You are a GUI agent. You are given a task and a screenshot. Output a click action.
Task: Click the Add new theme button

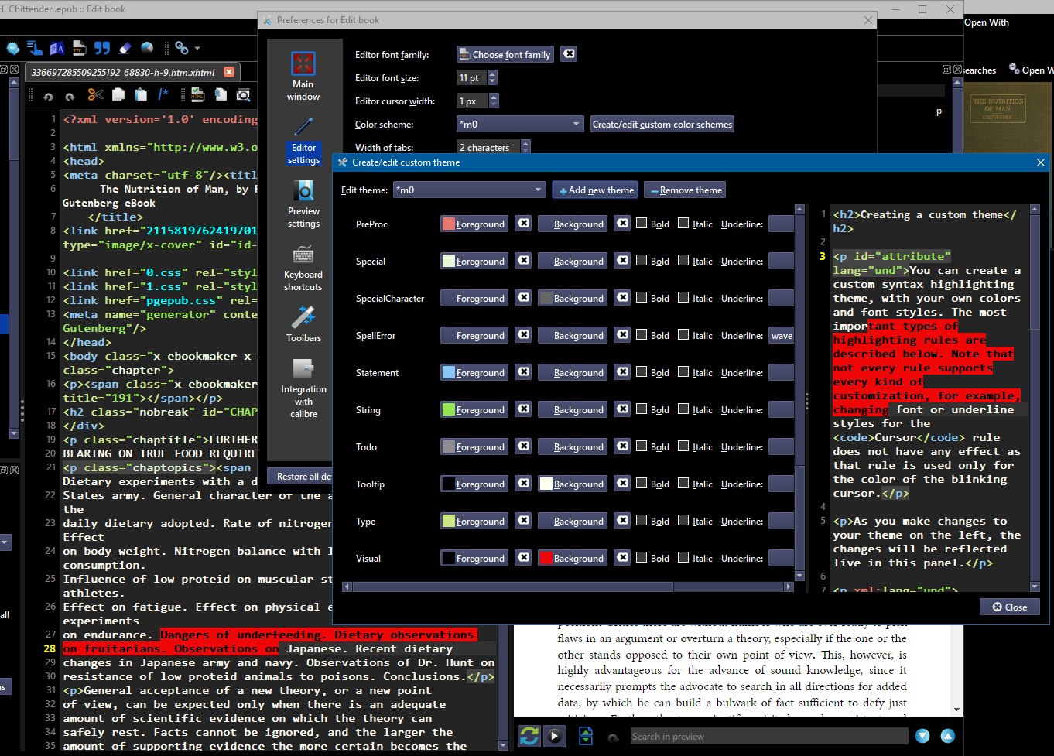point(597,190)
